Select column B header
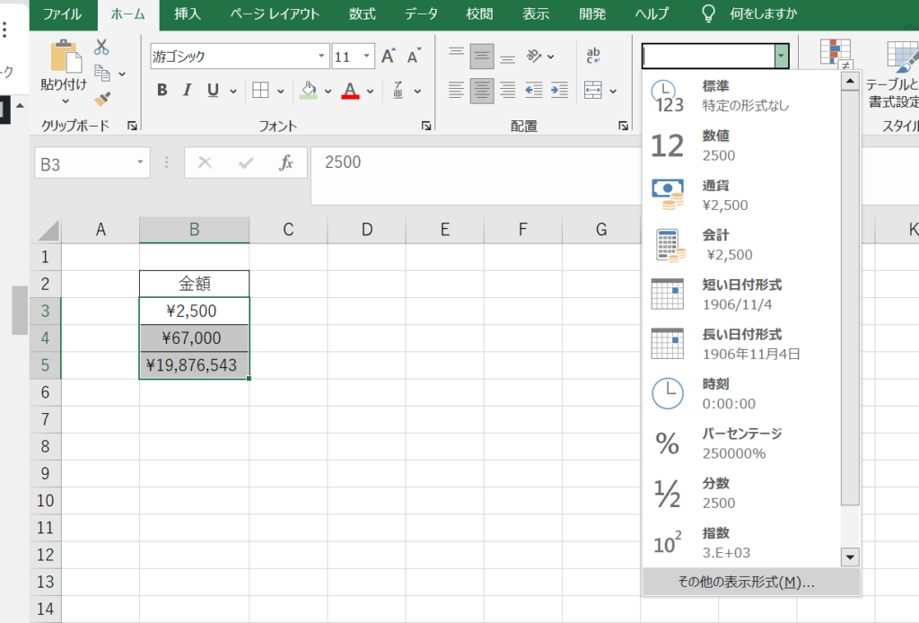Viewport: 919px width, 623px height. tap(194, 230)
